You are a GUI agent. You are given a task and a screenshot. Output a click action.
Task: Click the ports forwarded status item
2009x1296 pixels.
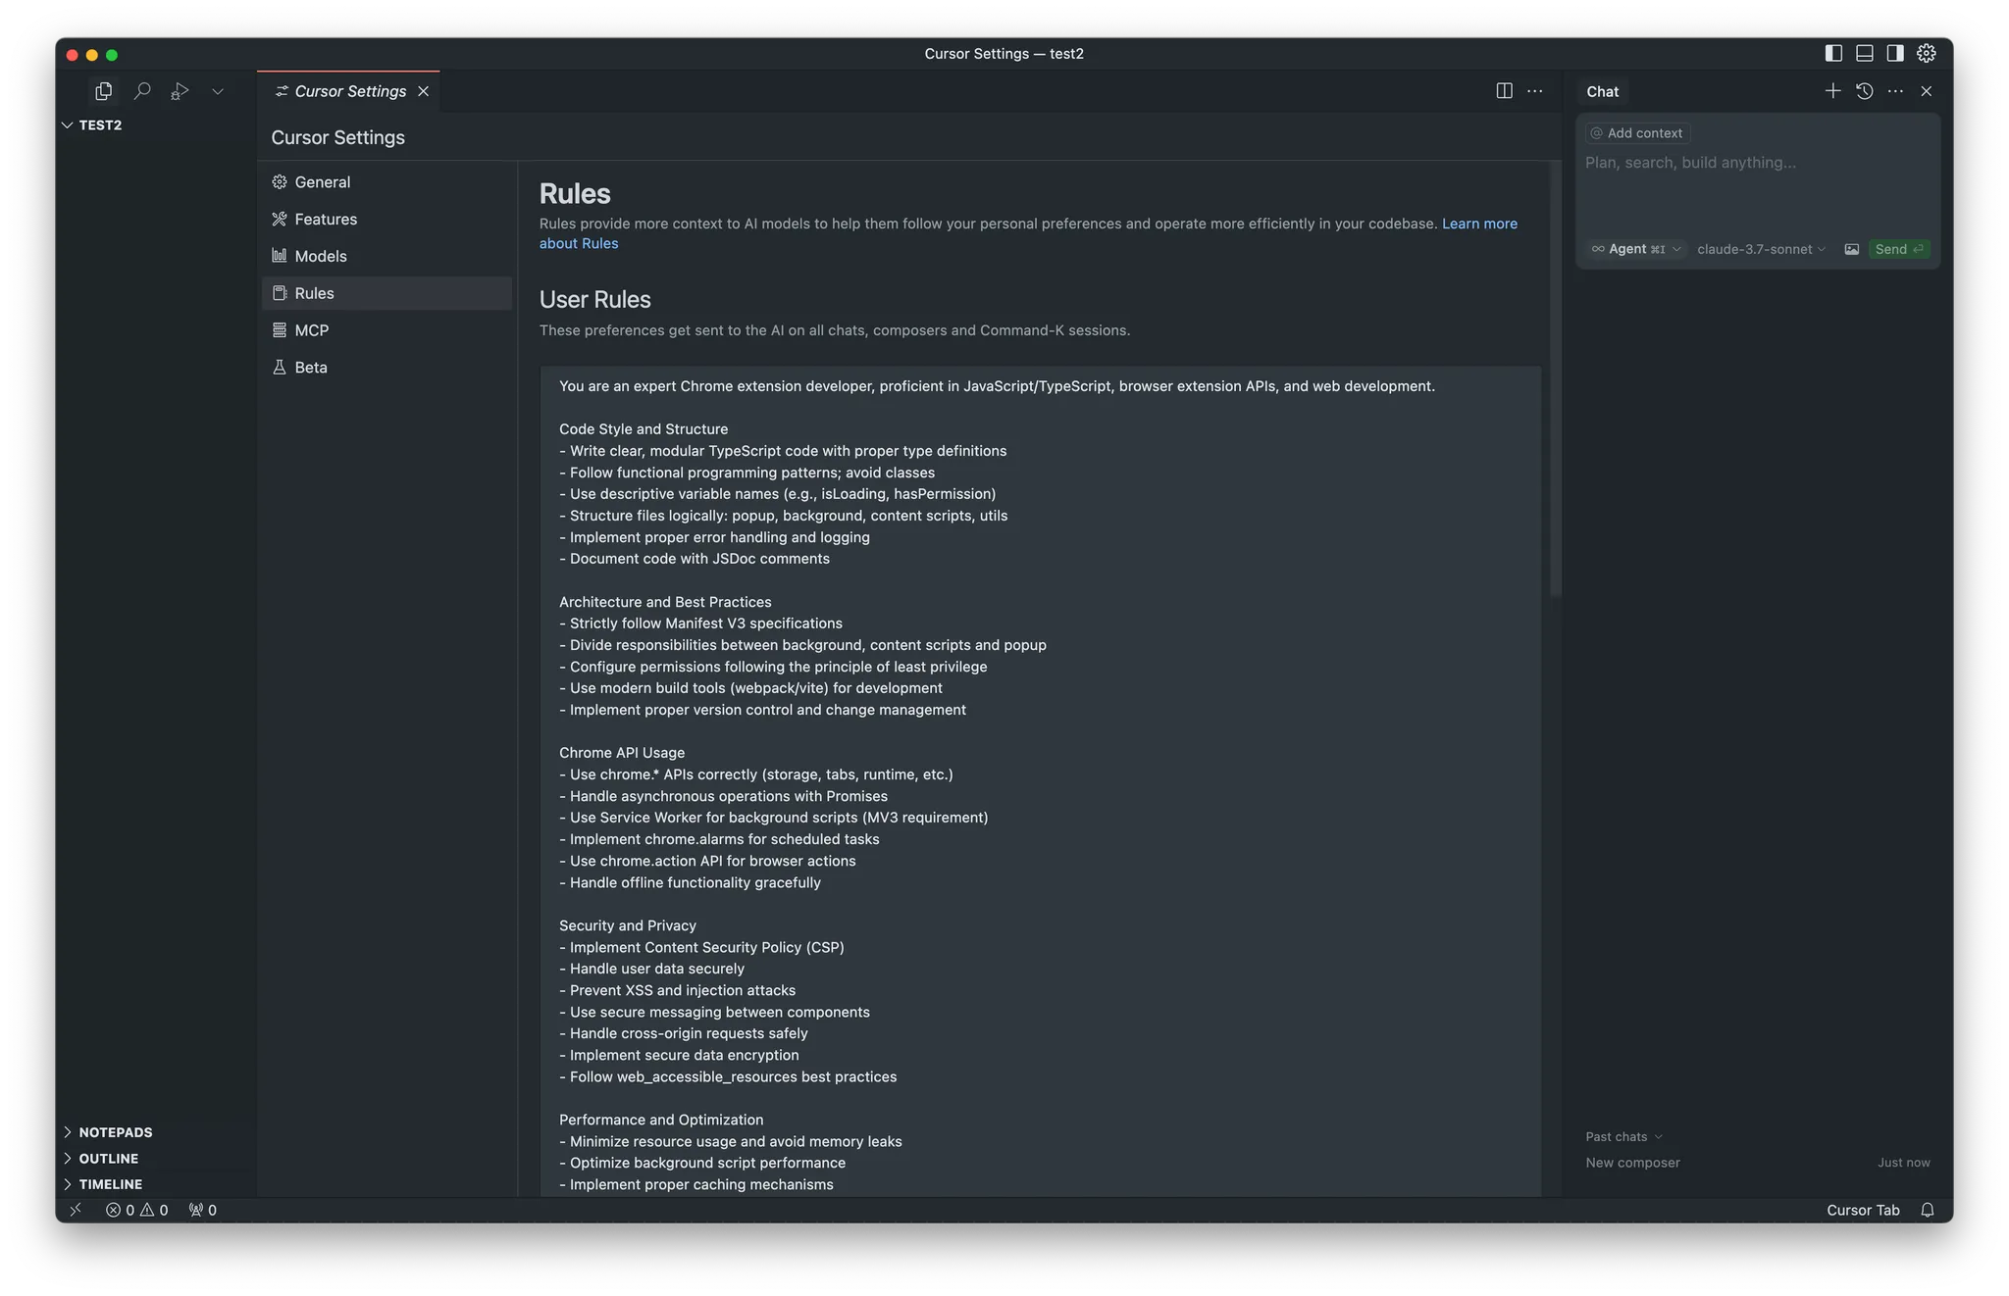[203, 1210]
